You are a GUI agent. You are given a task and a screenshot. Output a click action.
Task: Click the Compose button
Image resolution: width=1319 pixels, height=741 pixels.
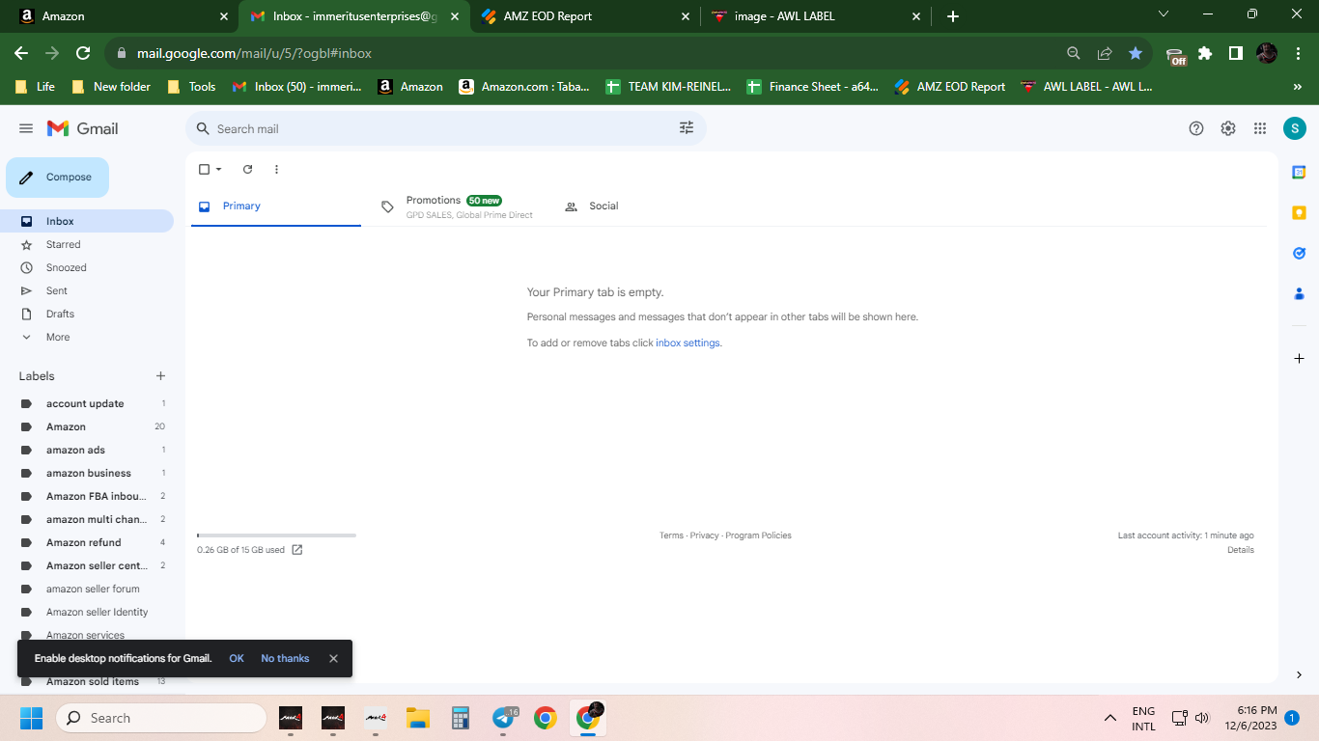tap(57, 178)
